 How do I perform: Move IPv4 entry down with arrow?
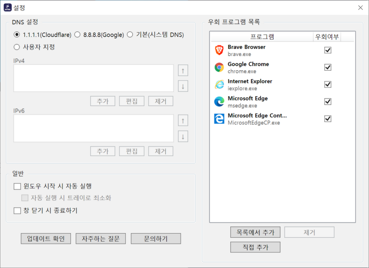pos(183,86)
